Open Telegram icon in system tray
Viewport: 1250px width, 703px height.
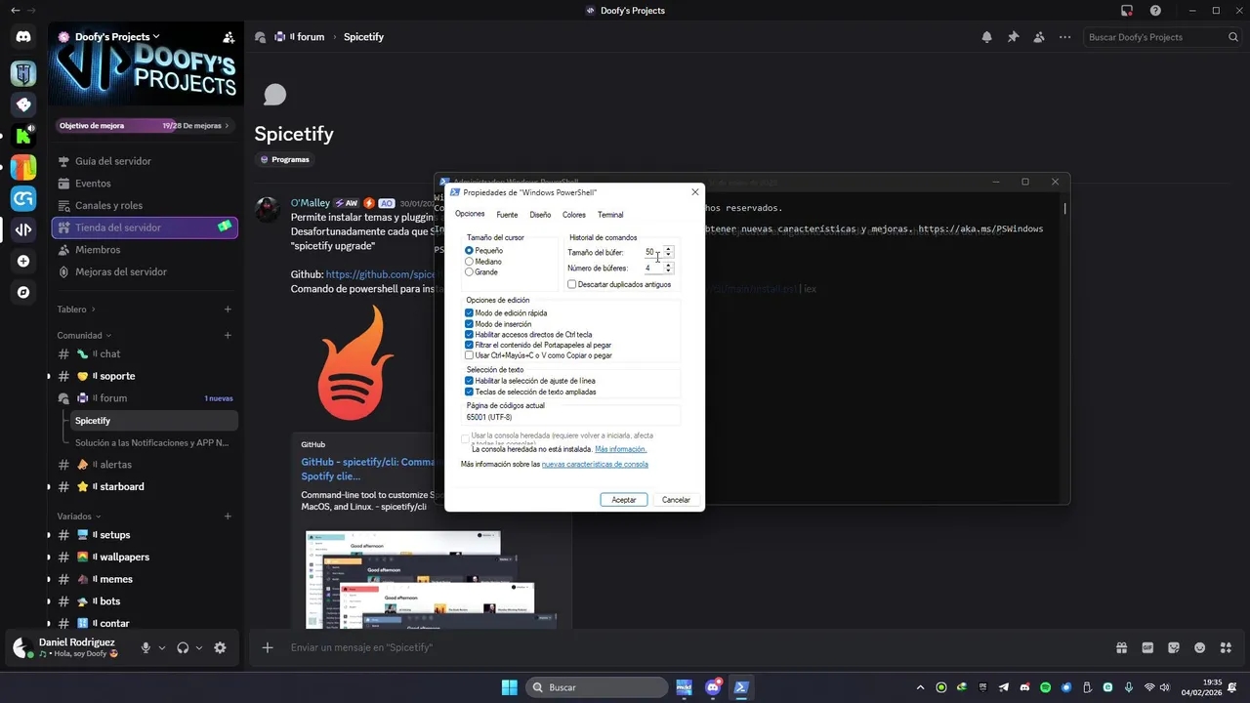click(1003, 687)
